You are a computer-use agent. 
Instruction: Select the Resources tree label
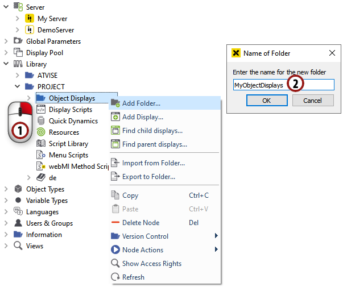tap(64, 132)
